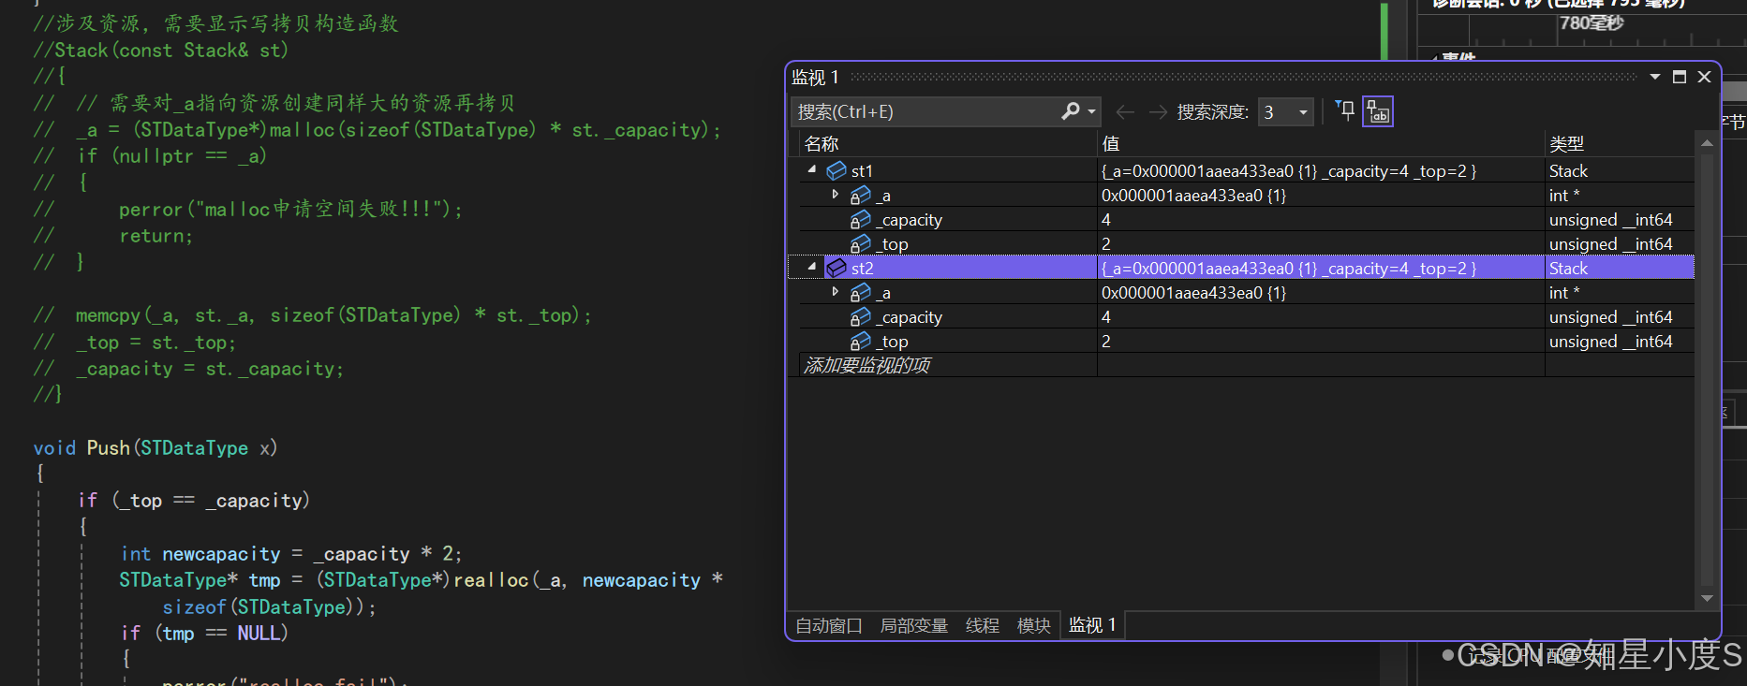Click the _a field icon under st1

point(860,196)
